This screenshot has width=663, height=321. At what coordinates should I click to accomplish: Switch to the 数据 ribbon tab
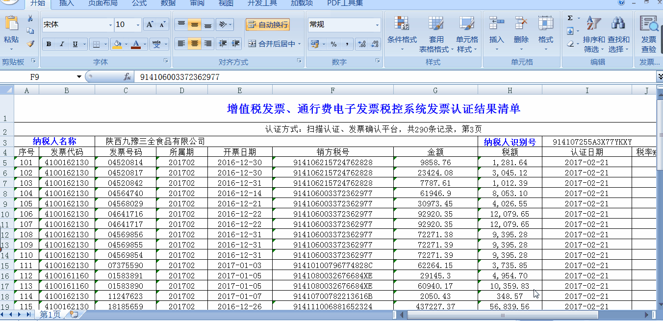pyautogui.click(x=167, y=4)
